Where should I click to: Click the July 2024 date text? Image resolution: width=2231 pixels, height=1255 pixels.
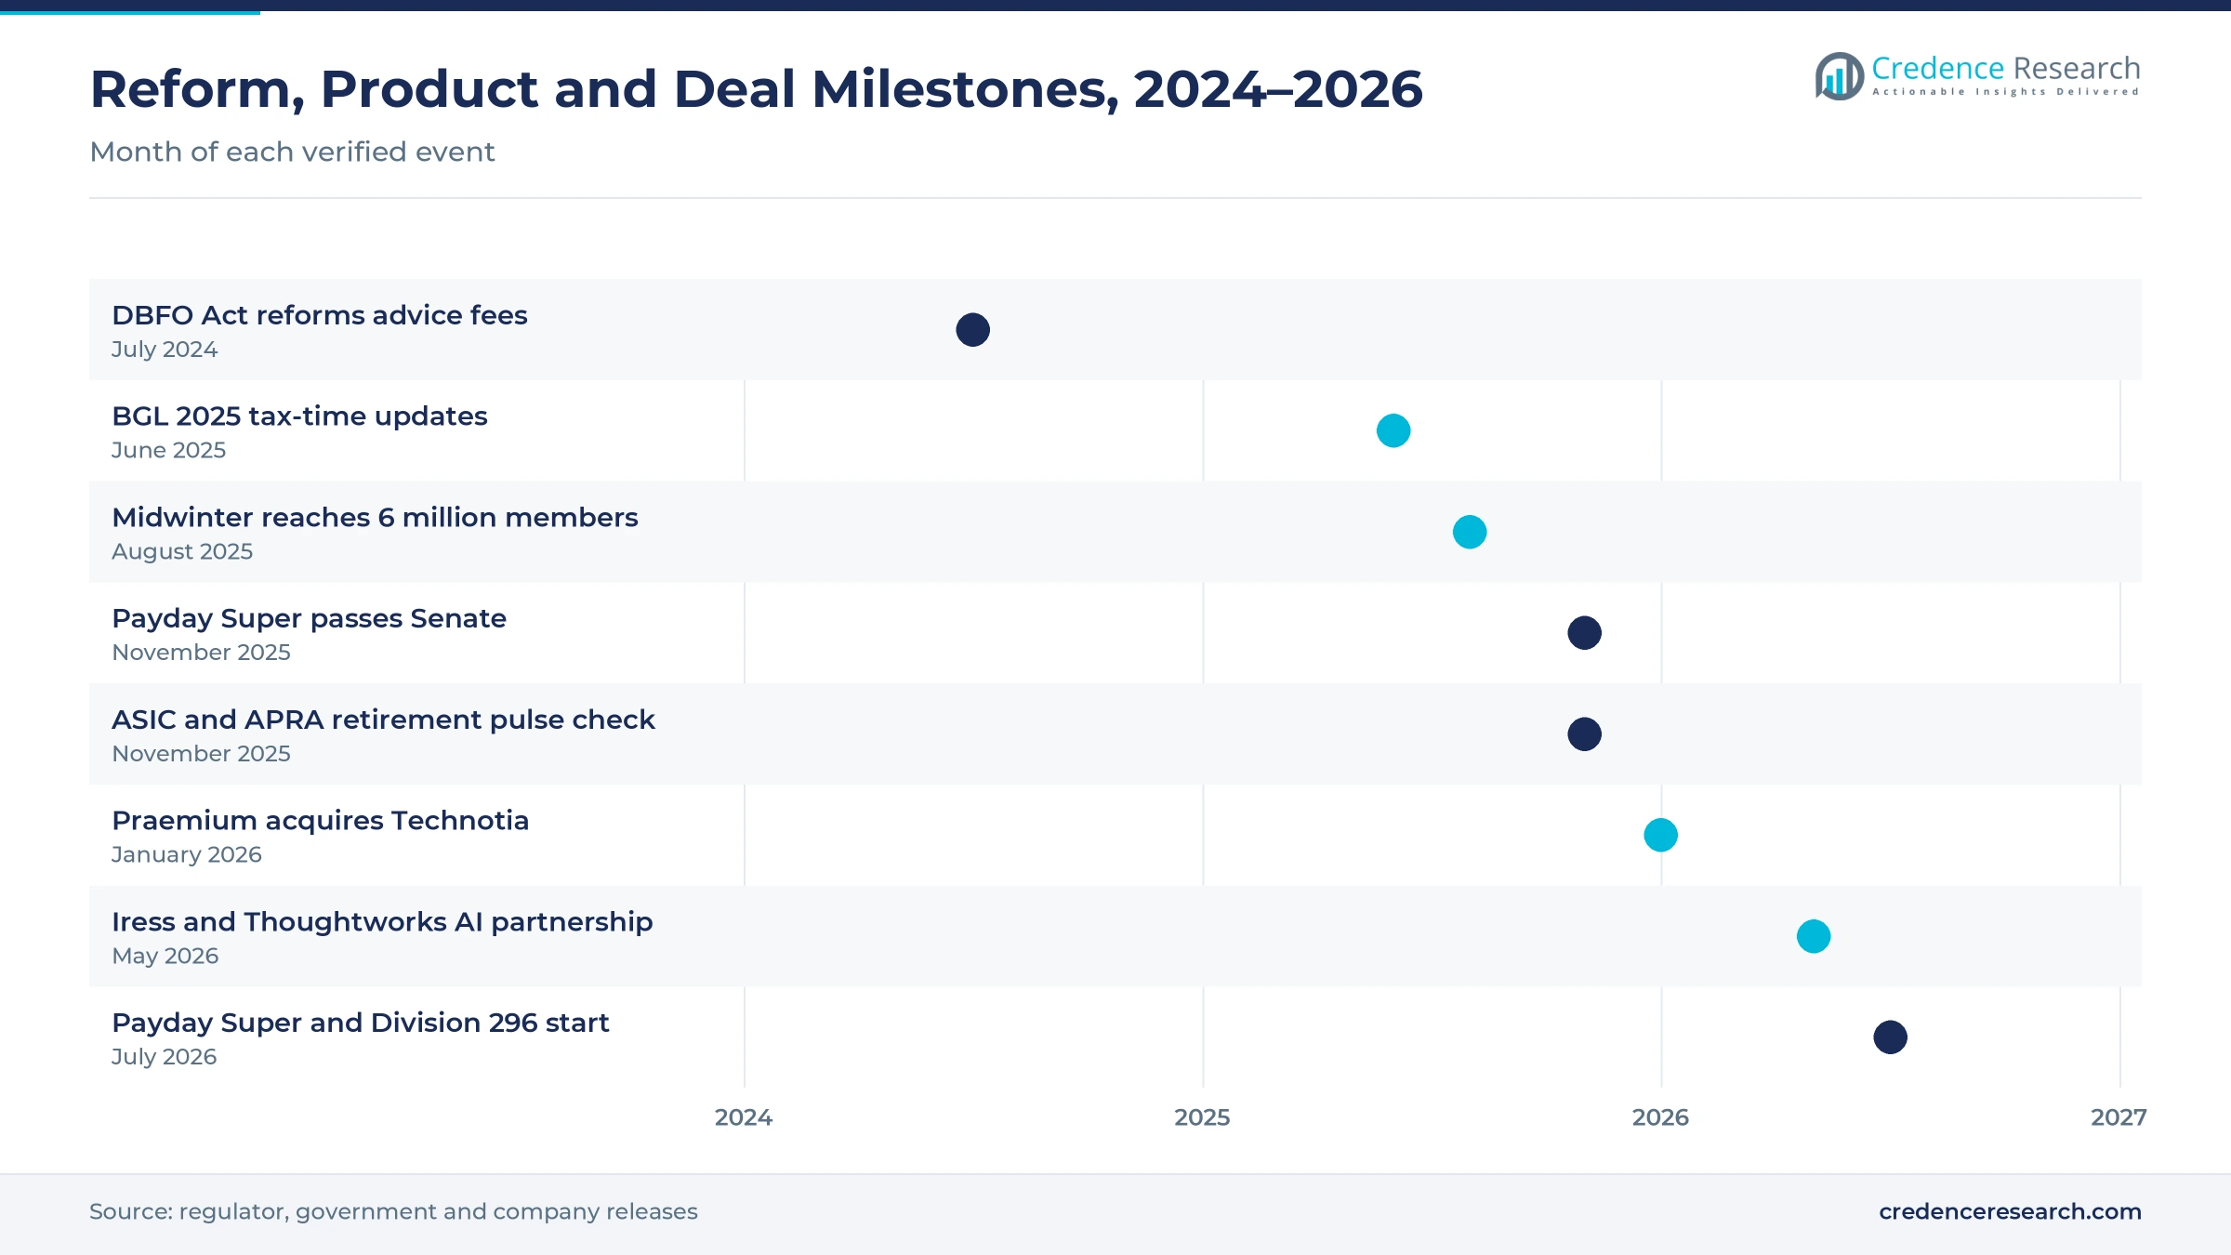[165, 350]
